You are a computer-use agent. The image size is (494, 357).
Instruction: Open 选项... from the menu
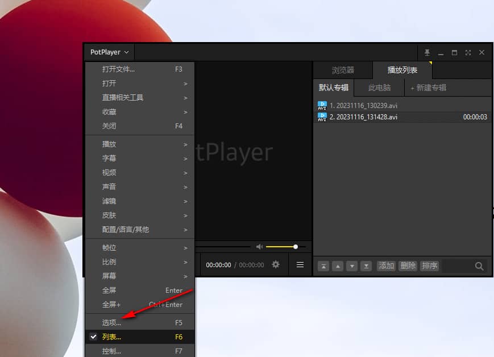(140, 323)
